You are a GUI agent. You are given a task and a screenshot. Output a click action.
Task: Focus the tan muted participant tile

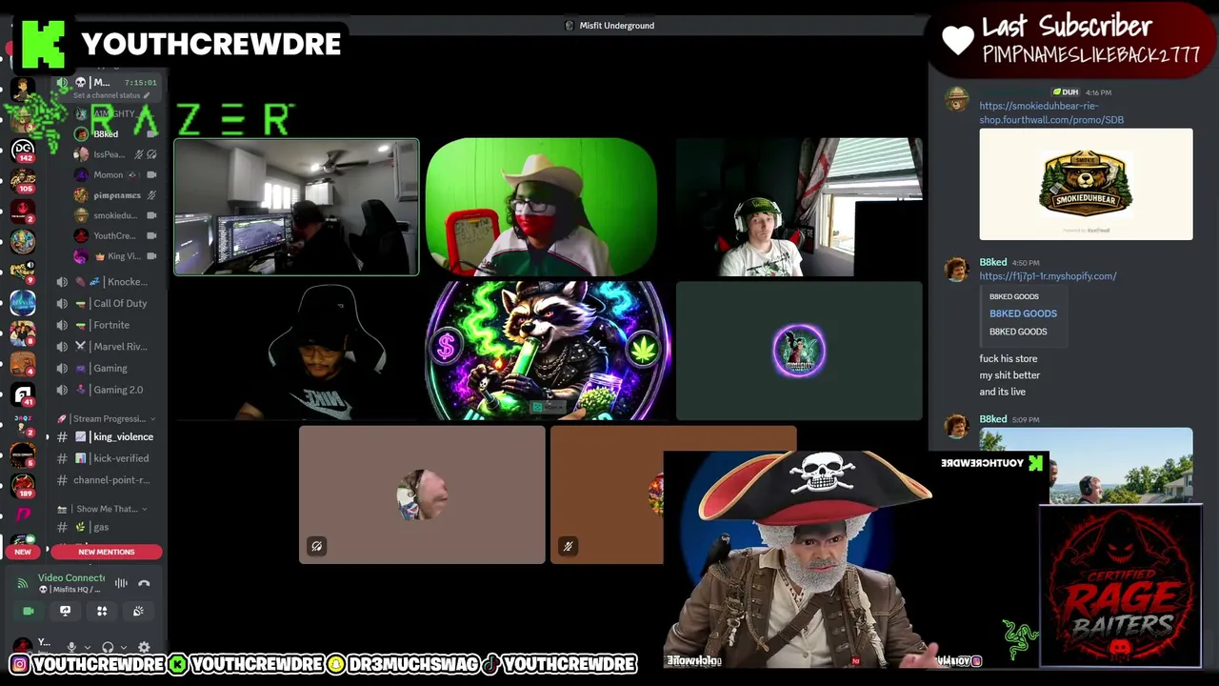[422, 494]
